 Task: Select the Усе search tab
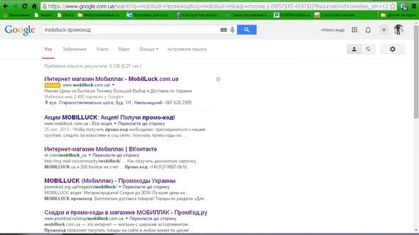click(x=48, y=49)
